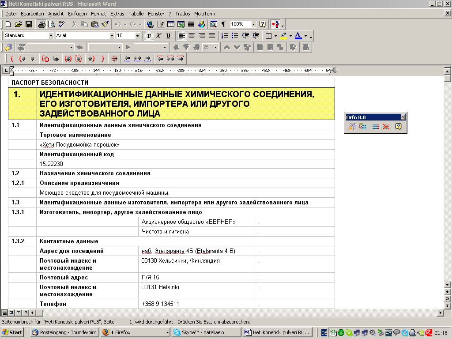
Task: Open the MultiTerm combo box next to database icon
Action: pos(50,47)
